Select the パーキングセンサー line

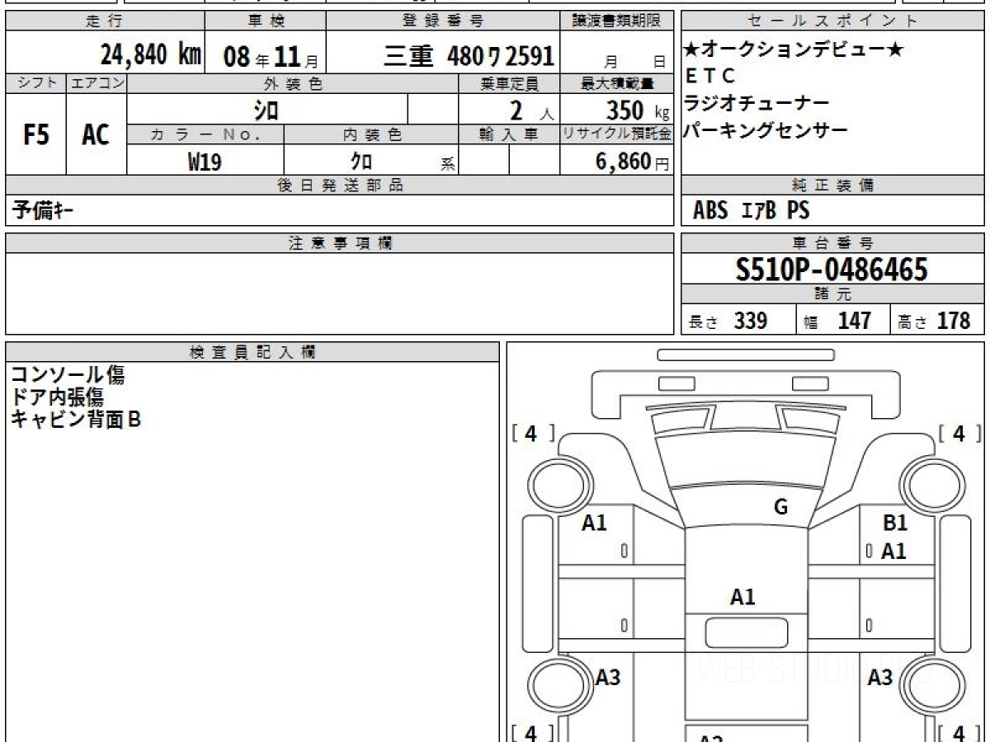766,130
